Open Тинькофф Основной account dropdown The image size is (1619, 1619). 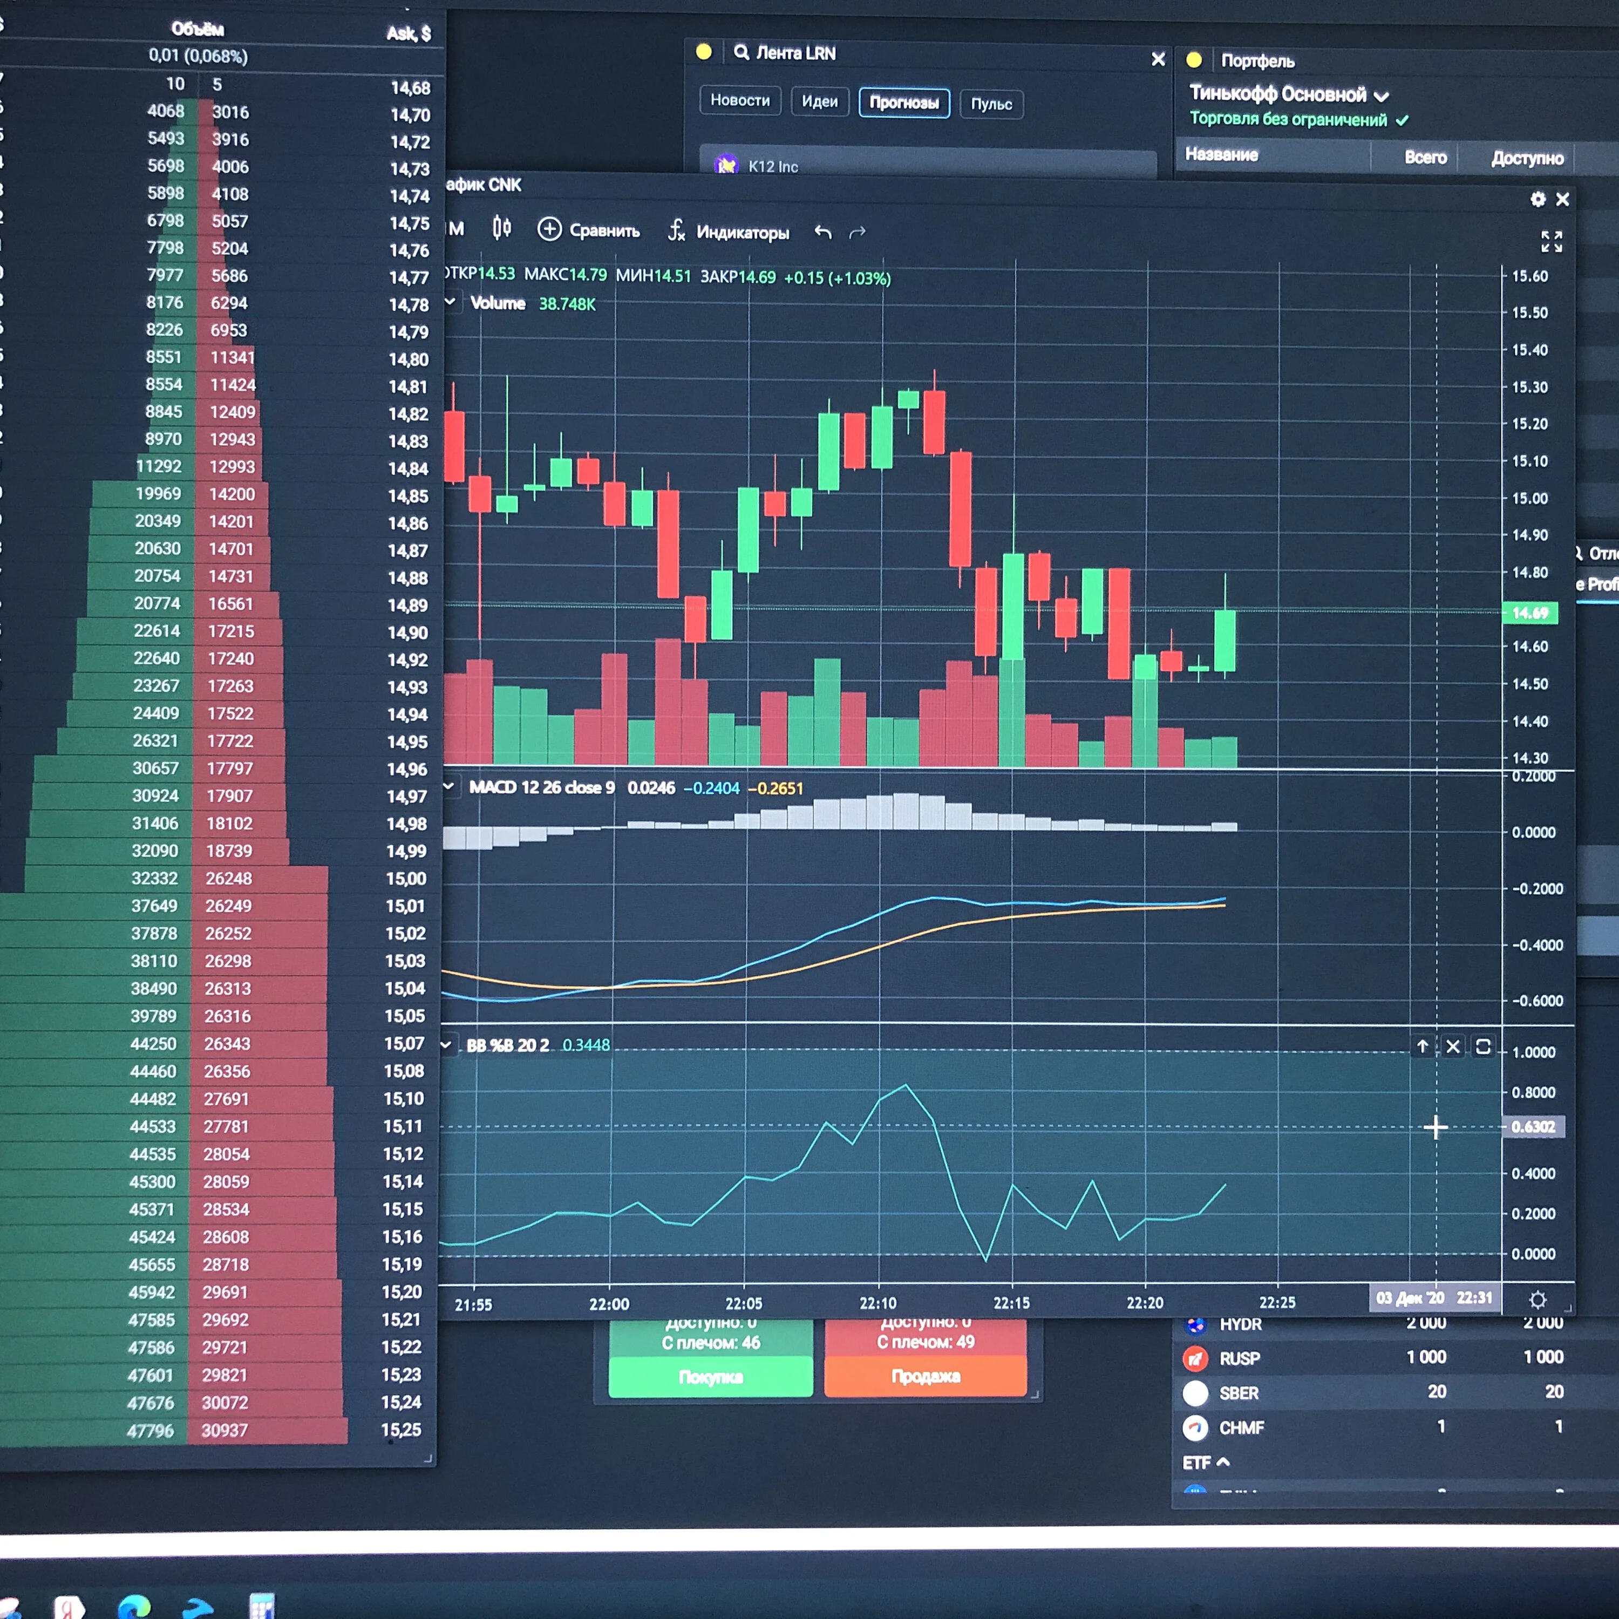coord(1289,94)
